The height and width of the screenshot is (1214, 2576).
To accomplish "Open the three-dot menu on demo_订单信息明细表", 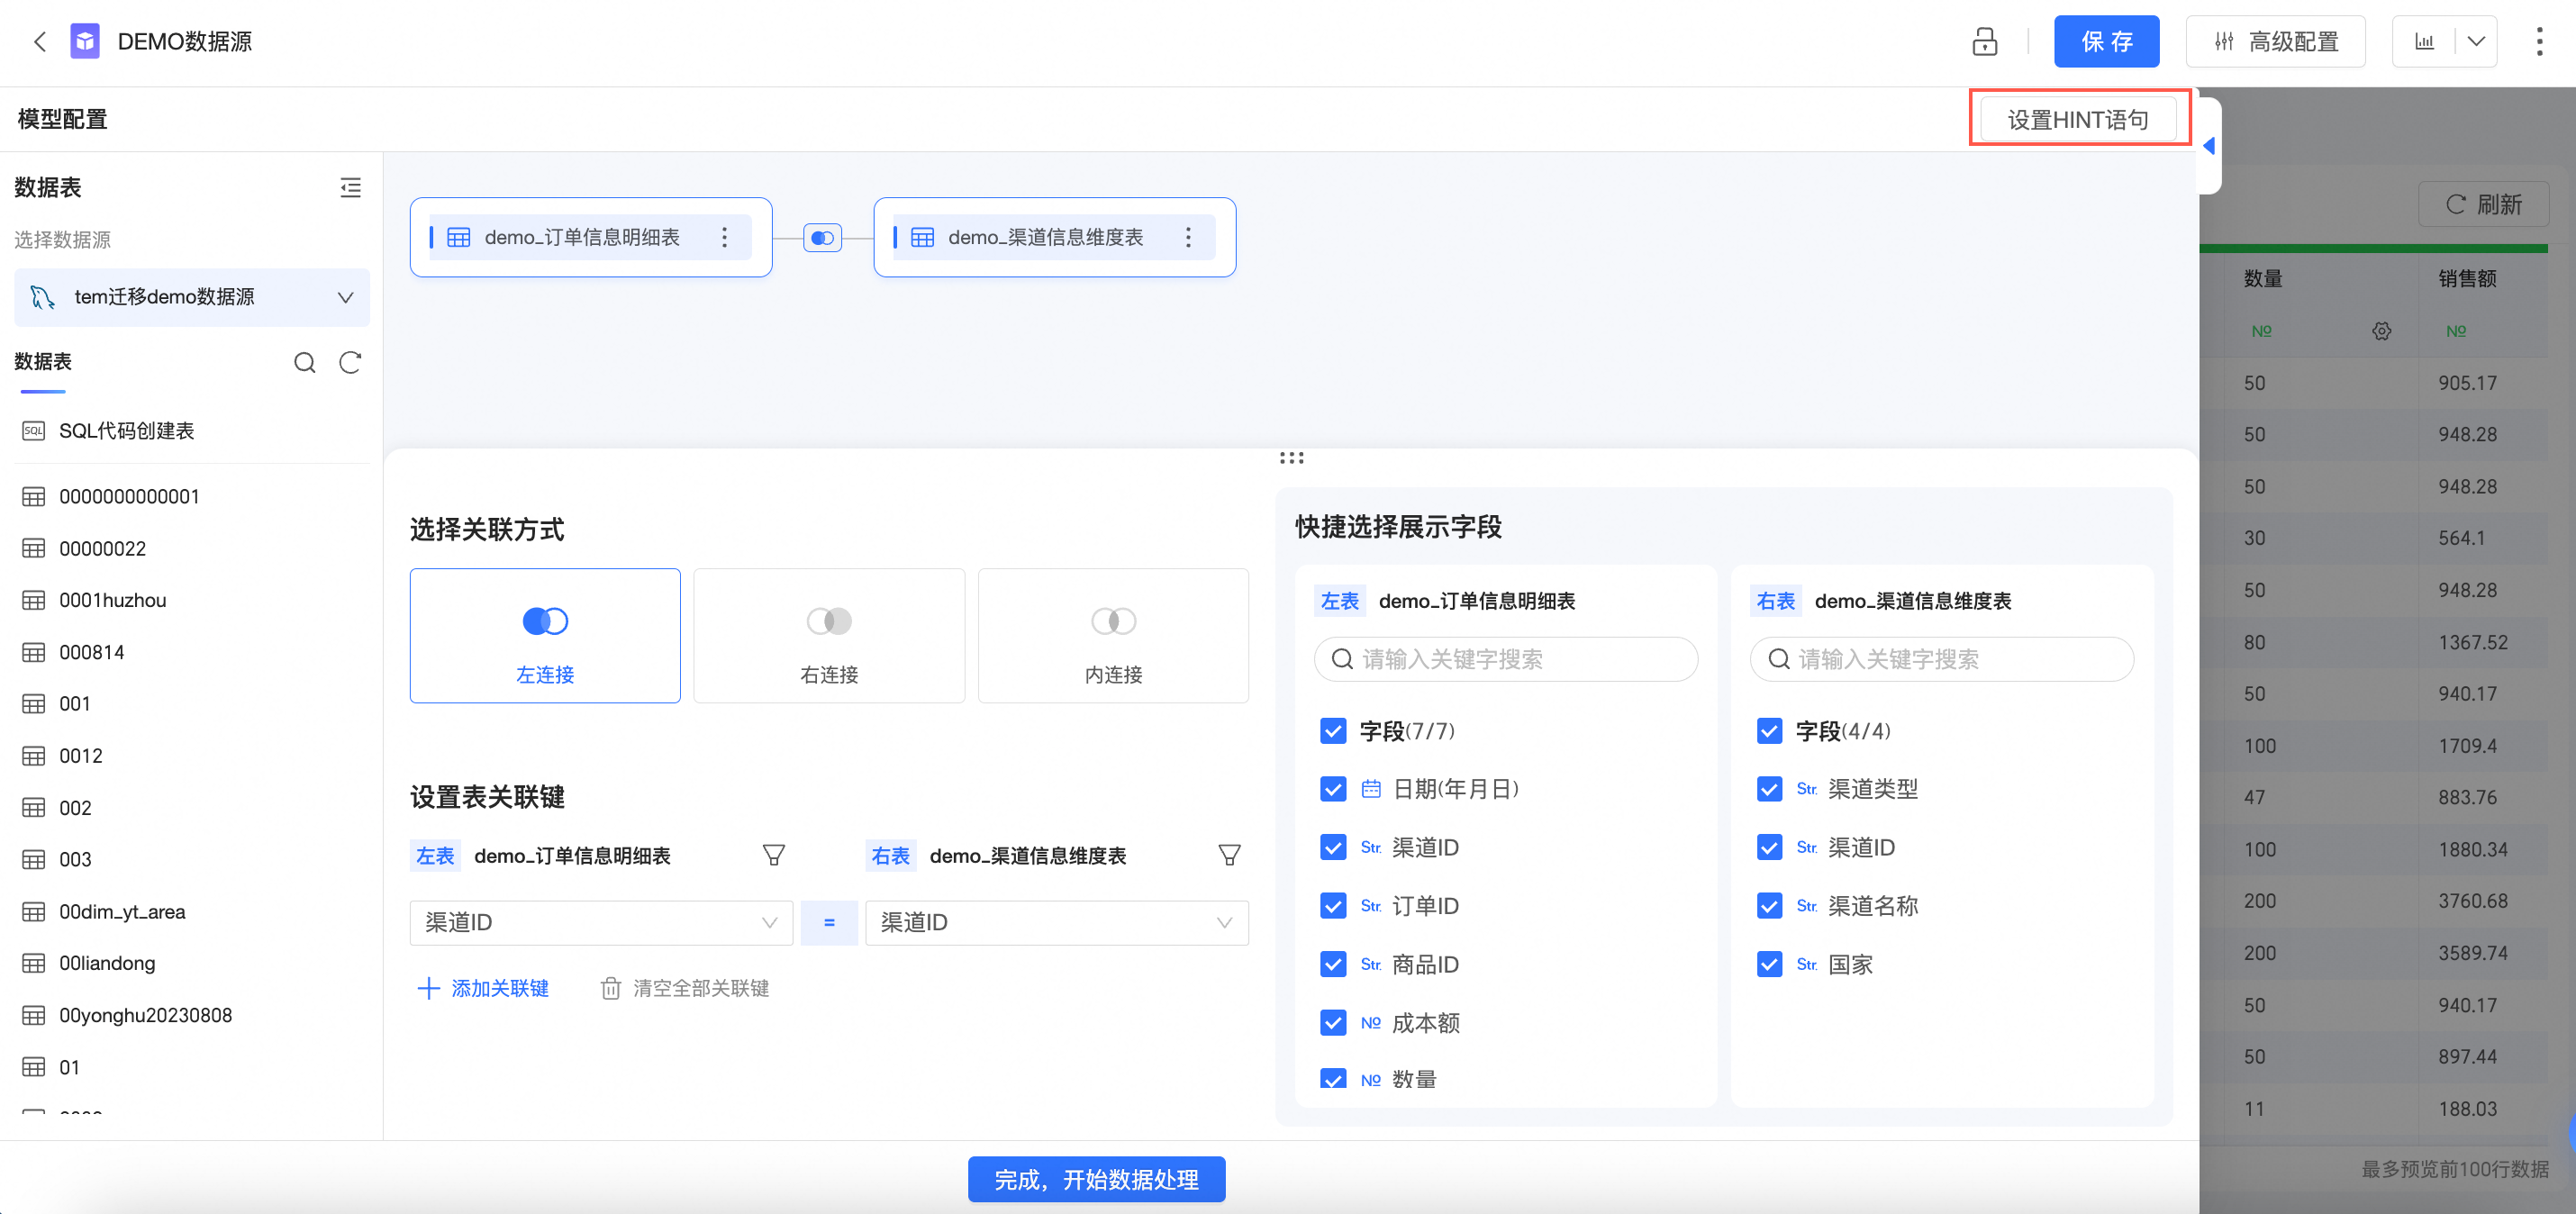I will tap(725, 238).
